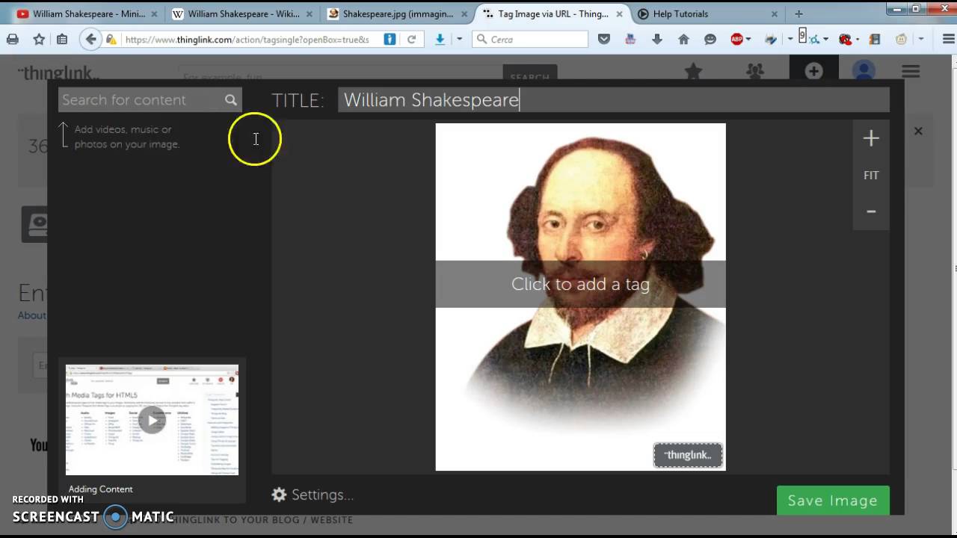Click the Save Image button

click(x=833, y=501)
